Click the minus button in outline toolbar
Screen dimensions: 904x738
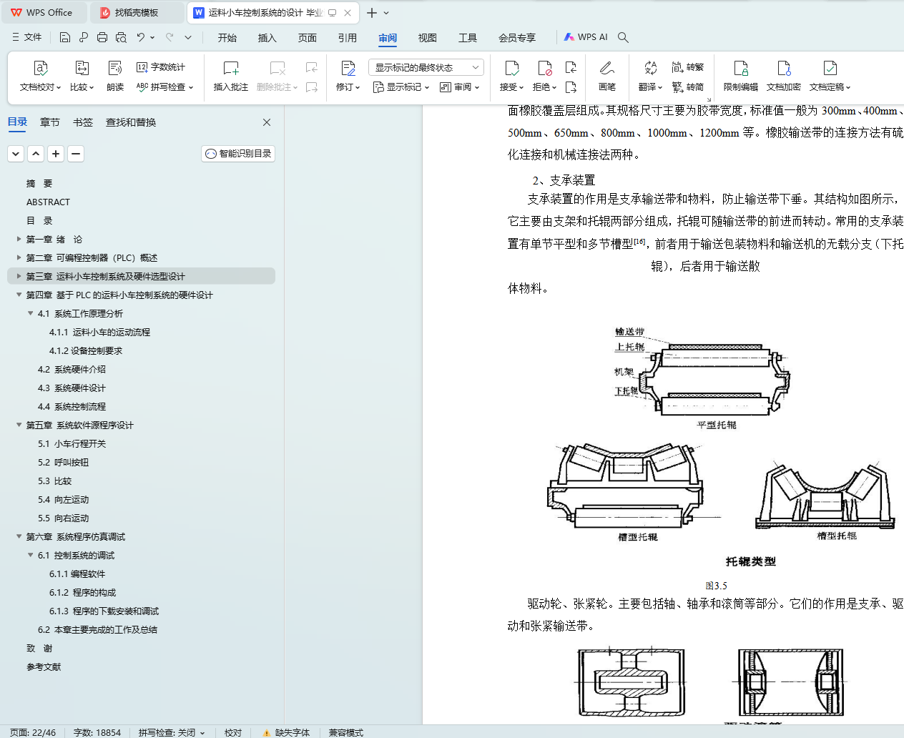pos(76,153)
